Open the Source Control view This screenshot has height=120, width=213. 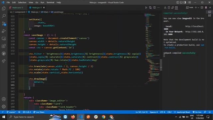tap(4, 24)
